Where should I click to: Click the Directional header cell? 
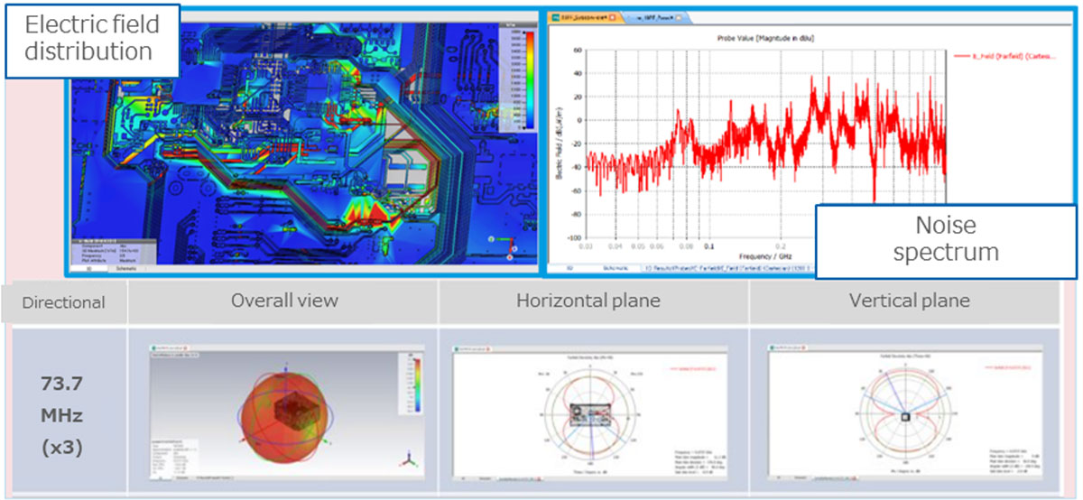coord(63,303)
